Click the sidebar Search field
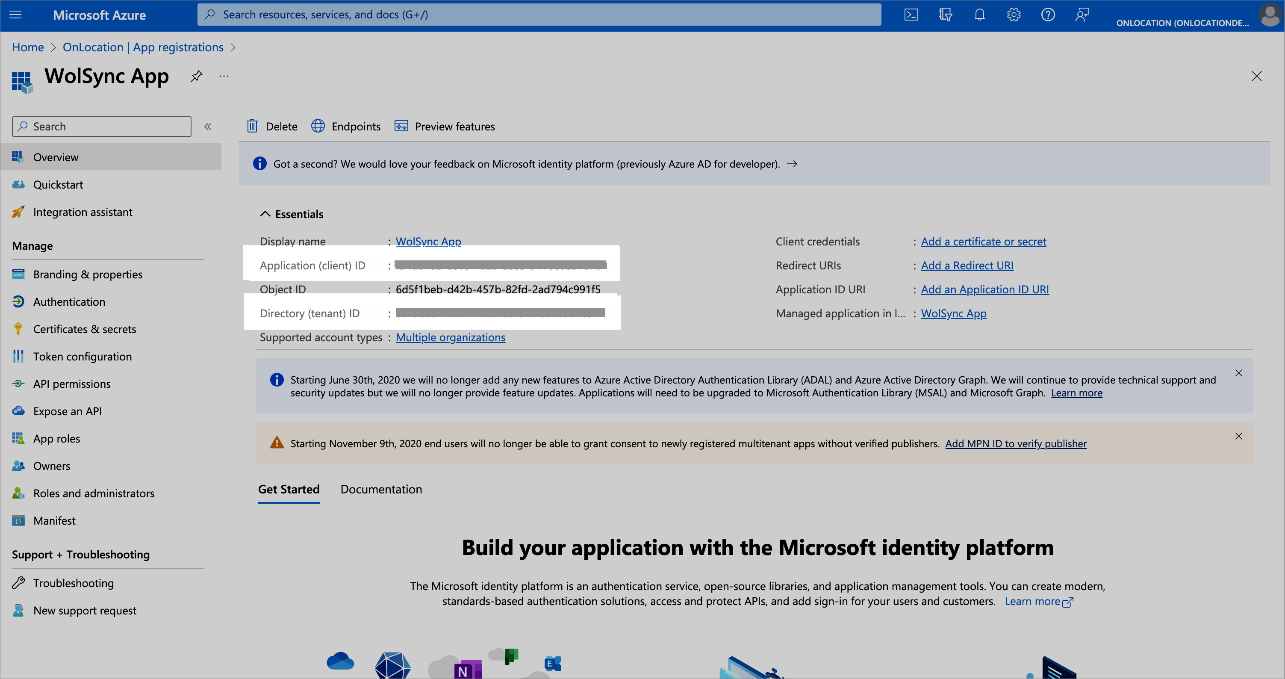This screenshot has width=1285, height=679. [102, 126]
